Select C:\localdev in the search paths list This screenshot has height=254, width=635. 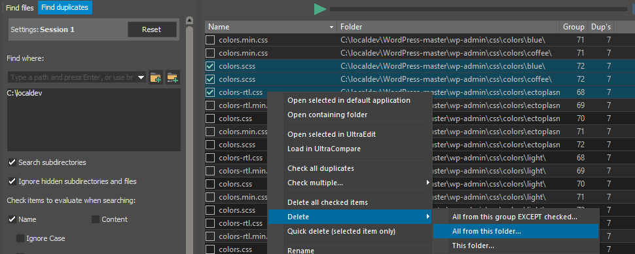(25, 93)
